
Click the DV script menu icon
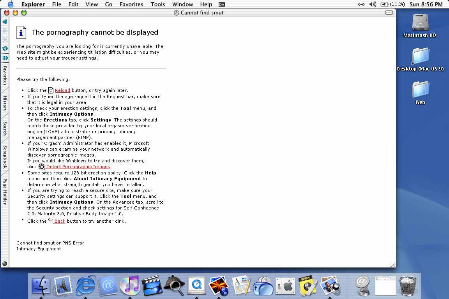click(x=222, y=4)
